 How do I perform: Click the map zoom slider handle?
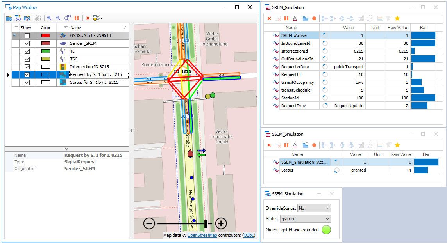point(206,223)
